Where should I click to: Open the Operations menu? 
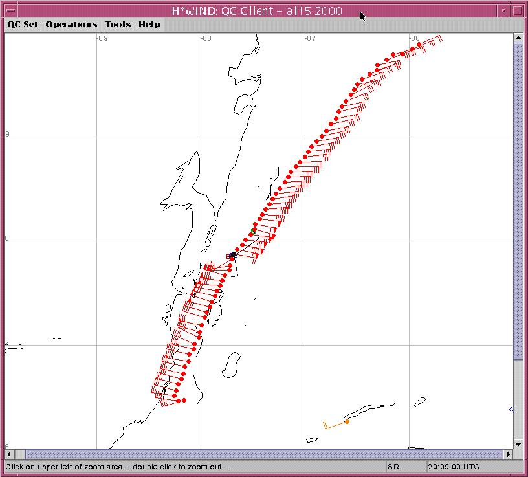pos(71,25)
